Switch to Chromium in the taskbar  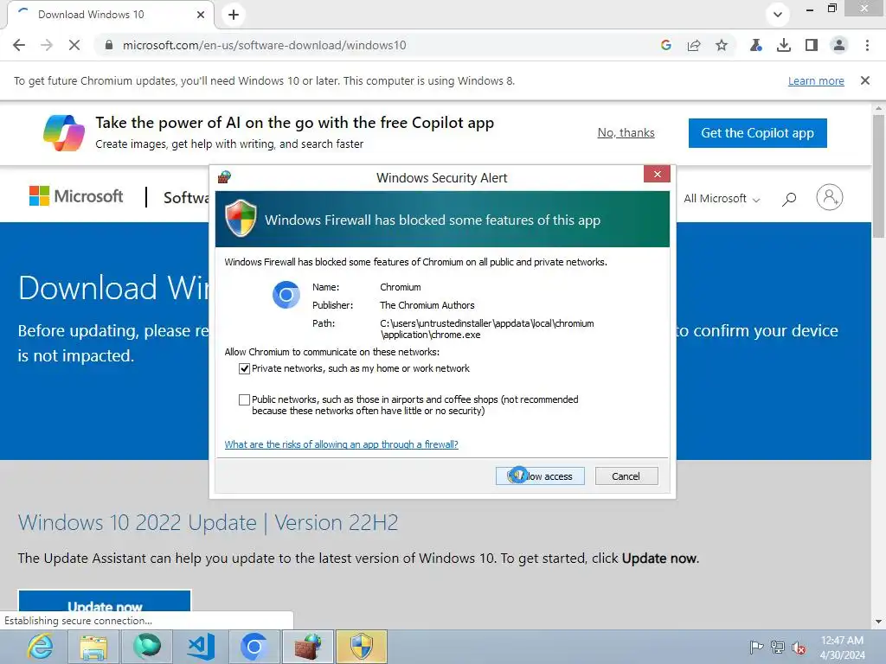click(x=254, y=647)
